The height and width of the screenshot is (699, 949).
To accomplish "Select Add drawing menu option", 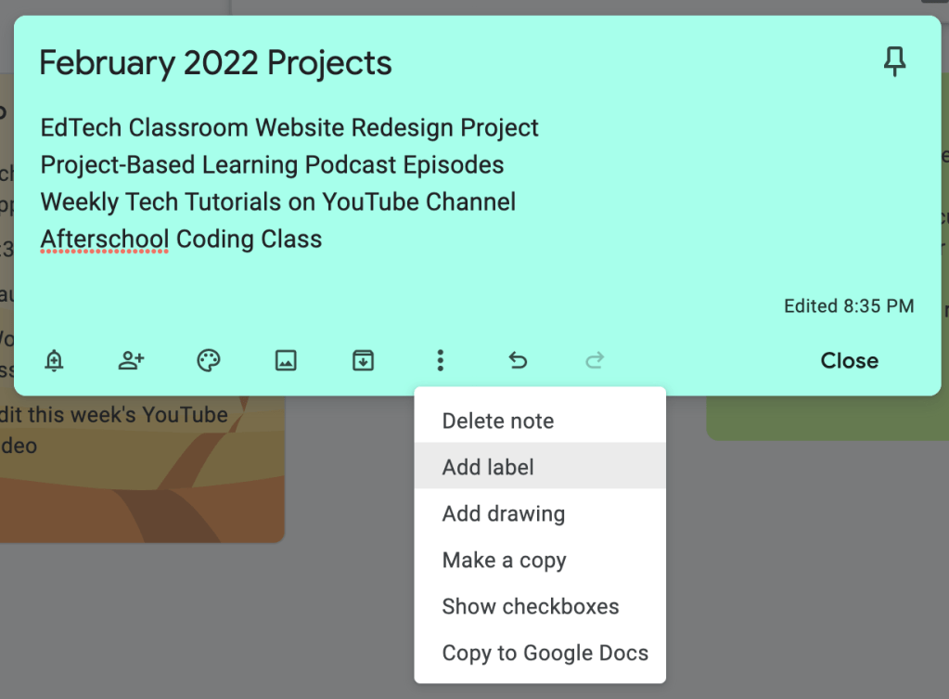I will click(x=504, y=513).
